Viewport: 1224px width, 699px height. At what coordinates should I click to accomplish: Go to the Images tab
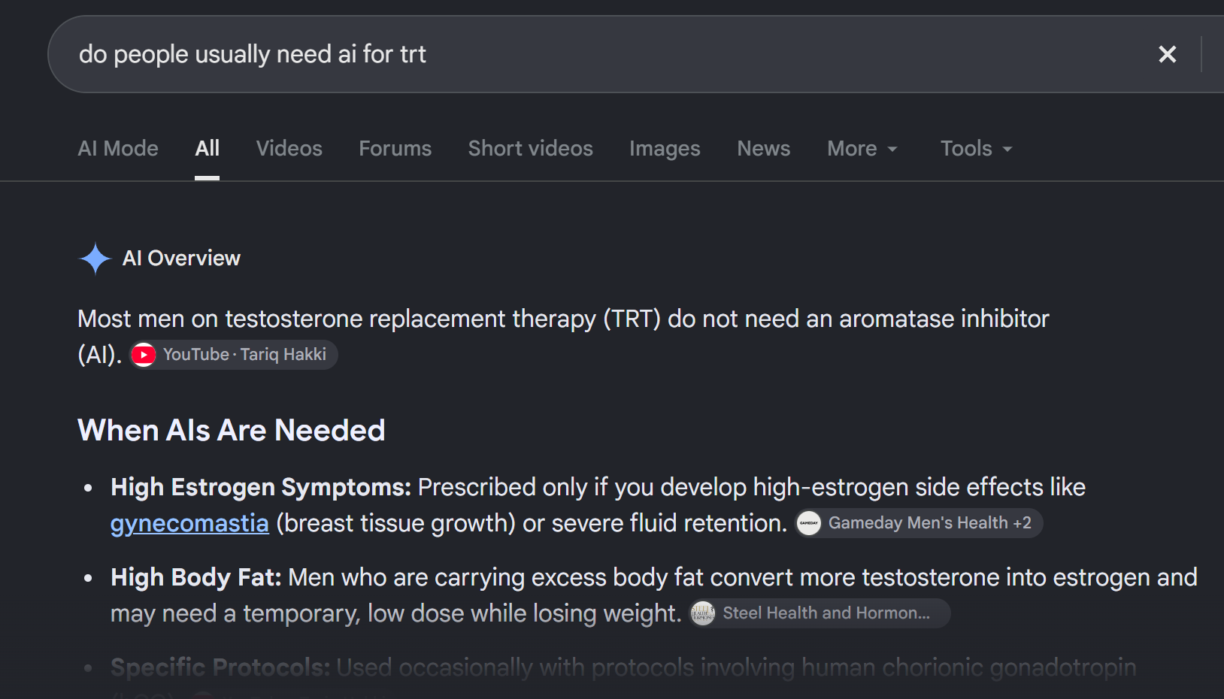[x=665, y=149]
